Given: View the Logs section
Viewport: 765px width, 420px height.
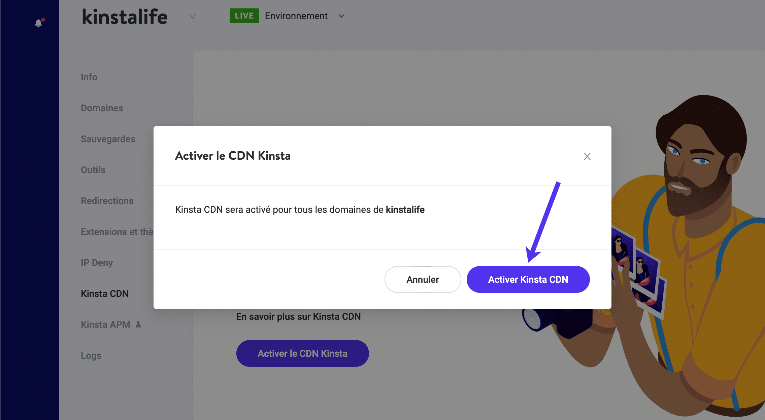Looking at the screenshot, I should (91, 355).
